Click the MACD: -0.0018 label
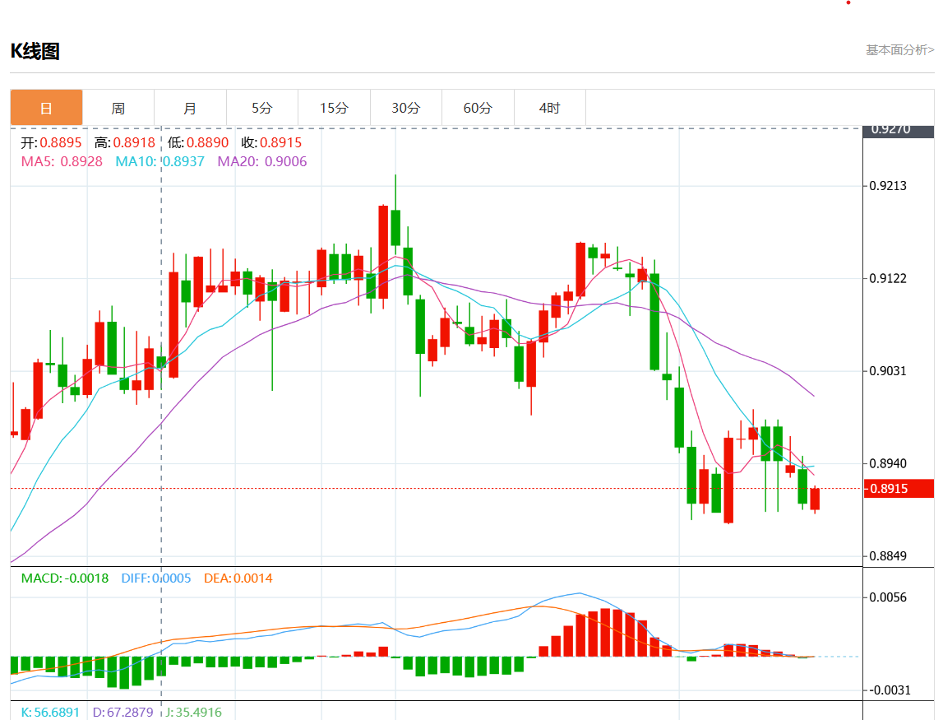Image resolution: width=943 pixels, height=720 pixels. click(65, 578)
